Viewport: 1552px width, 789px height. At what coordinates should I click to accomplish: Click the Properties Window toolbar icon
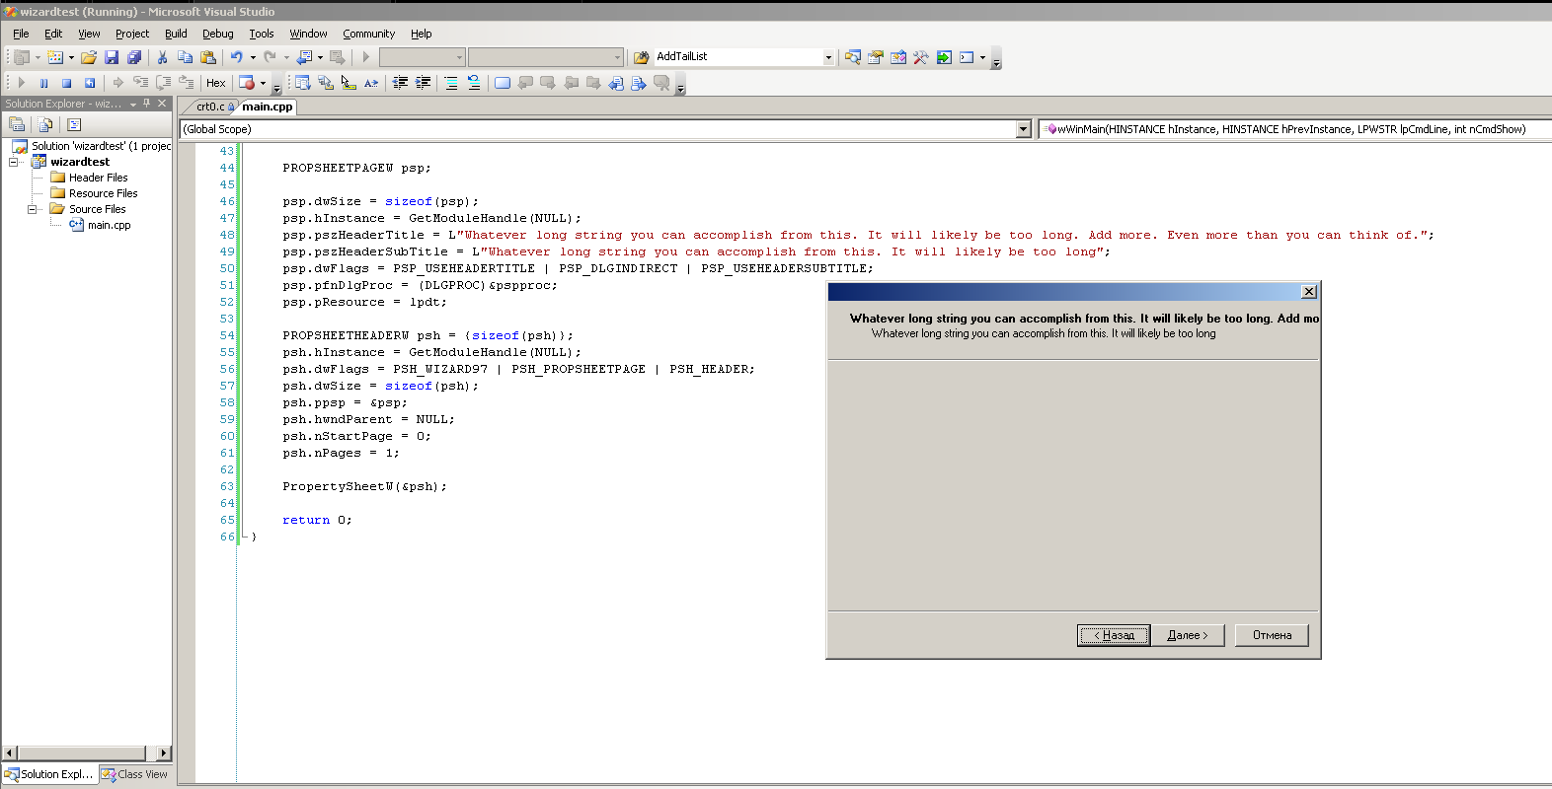coord(875,57)
